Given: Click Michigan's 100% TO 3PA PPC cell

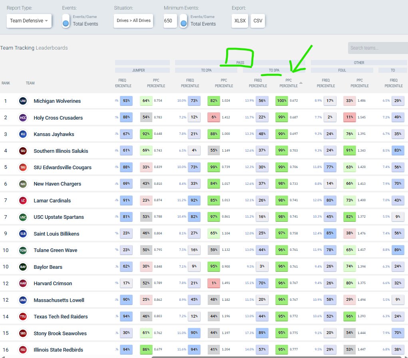Looking at the screenshot, I should [x=282, y=101].
